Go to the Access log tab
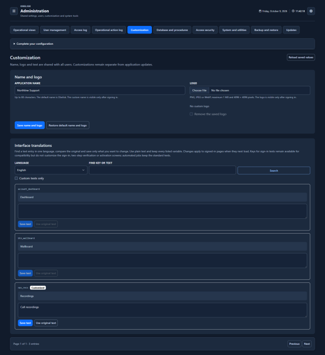Image resolution: width=325 pixels, height=355 pixels. click(81, 30)
